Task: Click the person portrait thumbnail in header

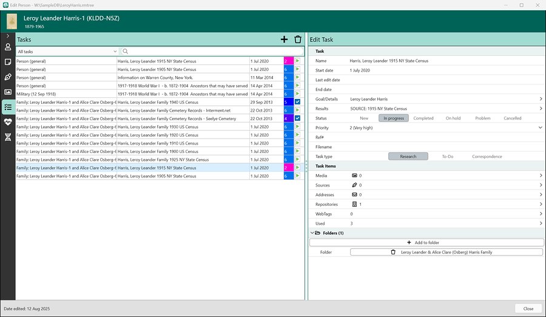Action: pos(12,21)
